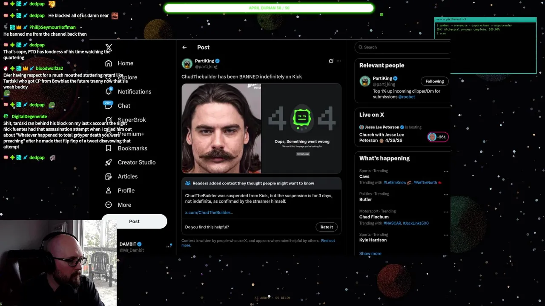Screen dimensions: 545x306
Task: Click Show more under trends
Action: click(x=370, y=254)
